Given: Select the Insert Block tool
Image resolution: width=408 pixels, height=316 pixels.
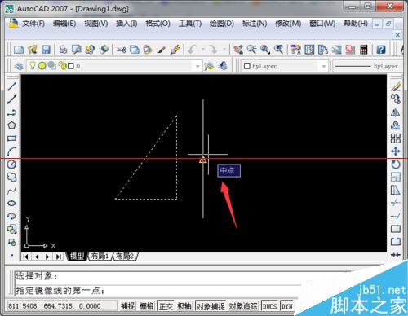Looking at the screenshot, I should coord(11,229).
